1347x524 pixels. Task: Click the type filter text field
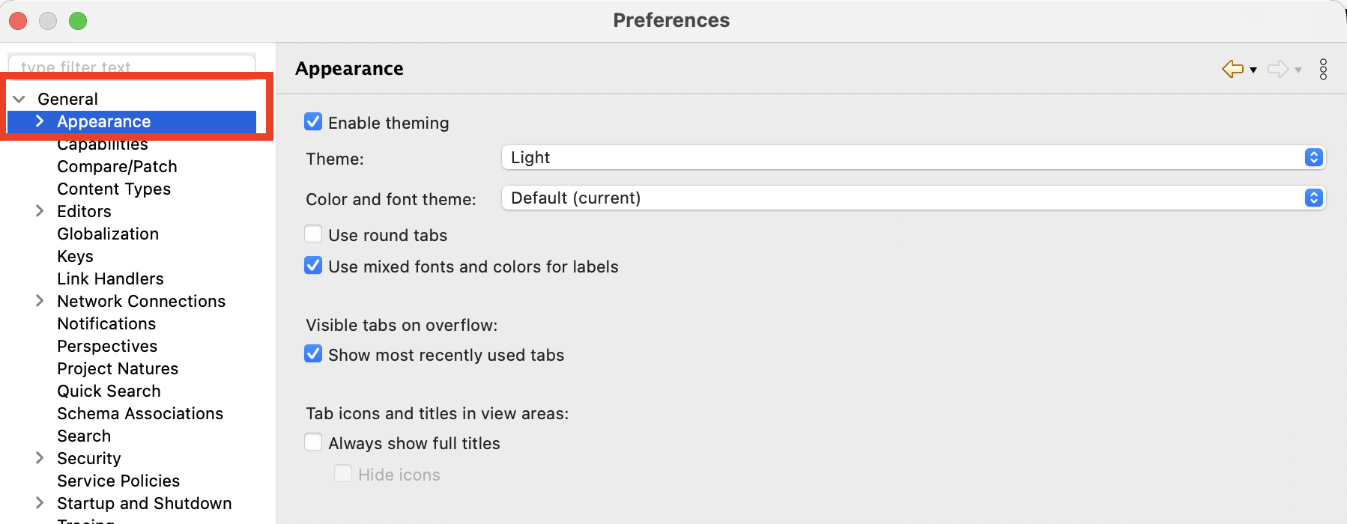point(131,65)
